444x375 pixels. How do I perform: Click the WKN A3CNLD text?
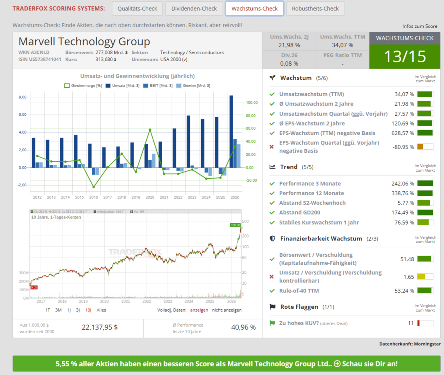[34, 52]
